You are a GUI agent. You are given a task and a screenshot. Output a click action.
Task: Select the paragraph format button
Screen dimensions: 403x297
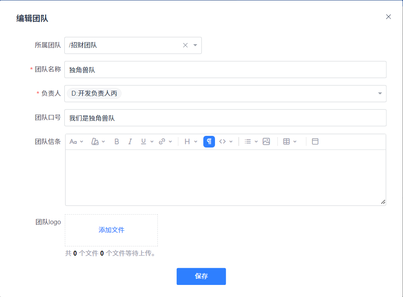click(209, 141)
